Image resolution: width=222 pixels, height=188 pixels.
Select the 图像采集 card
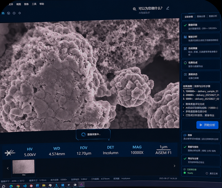[201, 27]
